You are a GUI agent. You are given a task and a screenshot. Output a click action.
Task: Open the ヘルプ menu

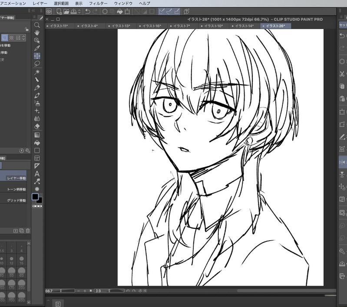145,3
